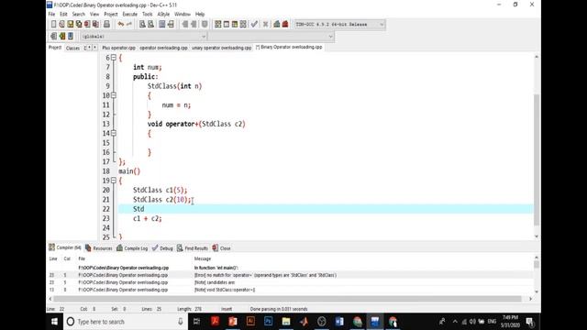Click the Windows Start button
The image size is (587, 330).
click(x=54, y=322)
